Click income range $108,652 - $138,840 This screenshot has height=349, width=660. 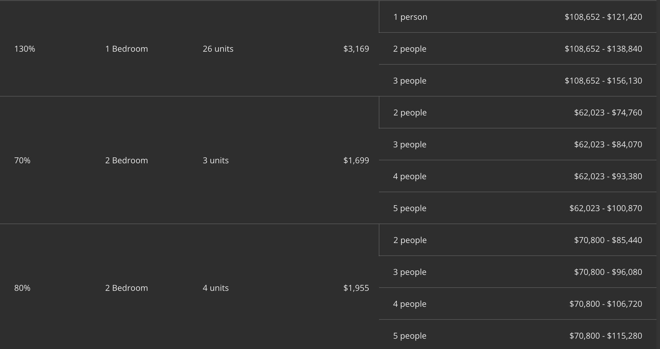(603, 49)
